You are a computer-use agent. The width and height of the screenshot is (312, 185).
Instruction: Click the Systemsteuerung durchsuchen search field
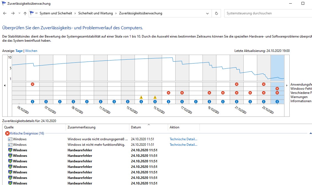[x=268, y=13]
